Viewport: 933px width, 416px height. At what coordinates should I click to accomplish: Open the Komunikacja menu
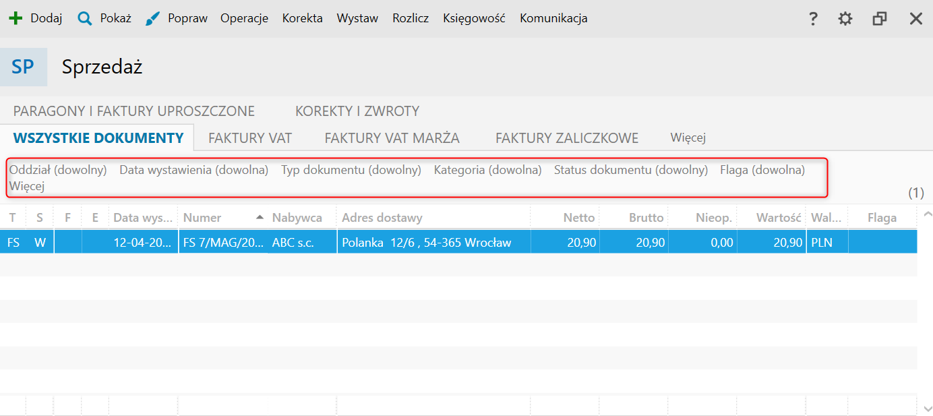click(553, 18)
